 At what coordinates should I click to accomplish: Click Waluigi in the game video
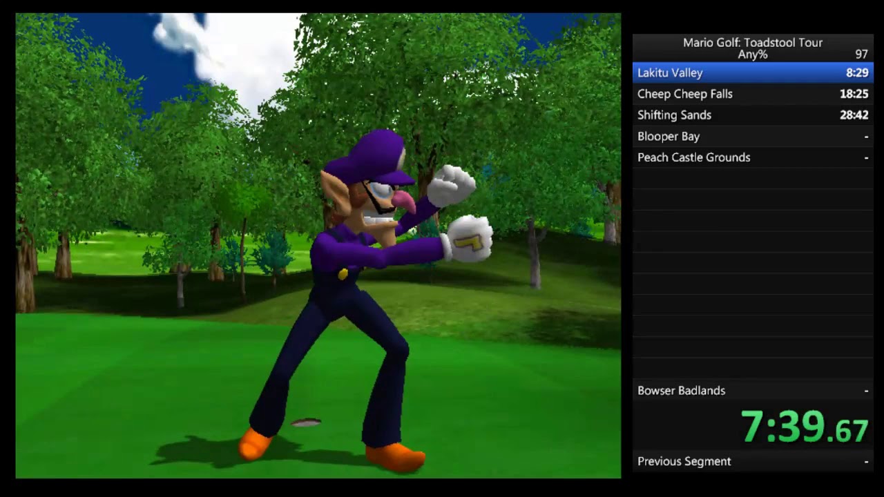point(366,300)
